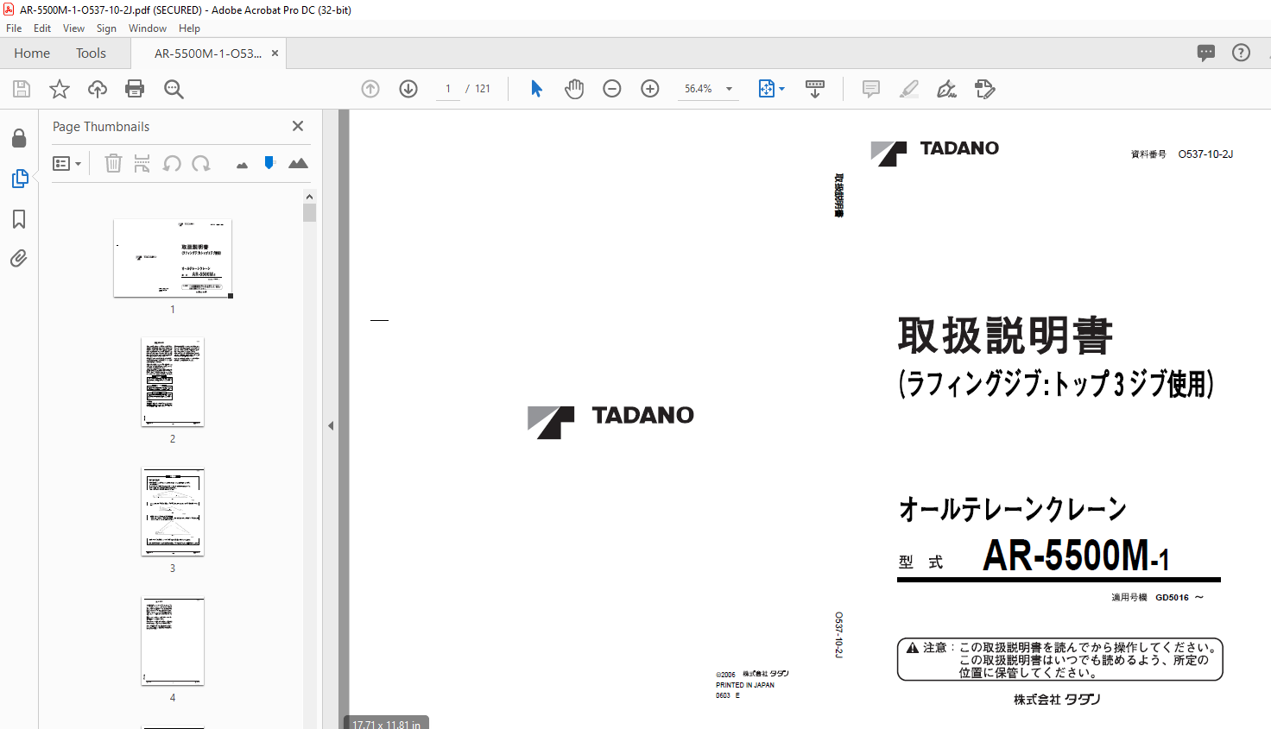Open the thumbnails options dropdown menu
Image resolution: width=1271 pixels, height=729 pixels.
click(x=66, y=163)
